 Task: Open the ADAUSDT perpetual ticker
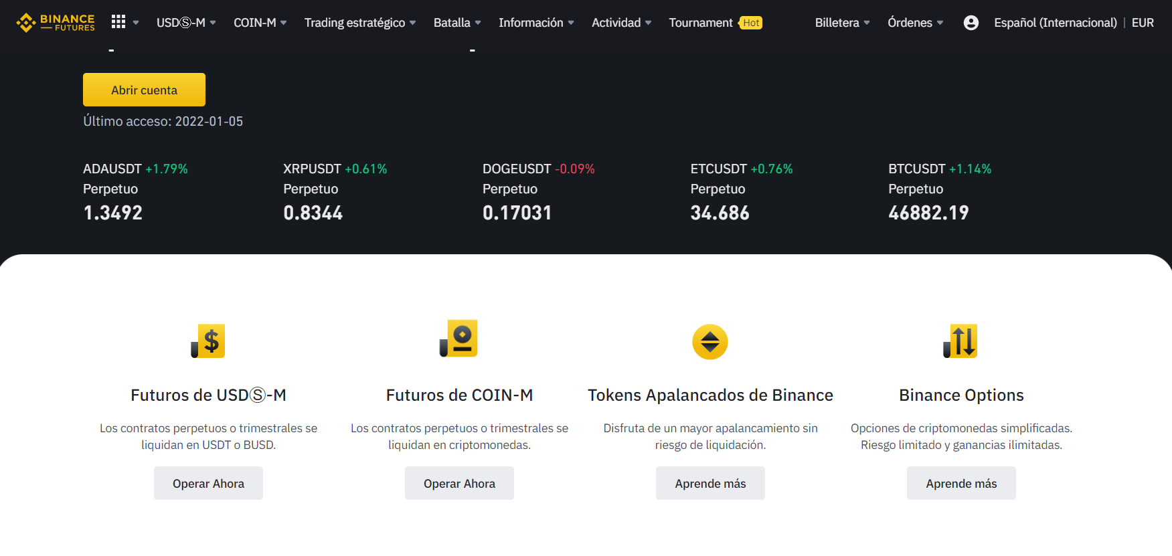(135, 191)
